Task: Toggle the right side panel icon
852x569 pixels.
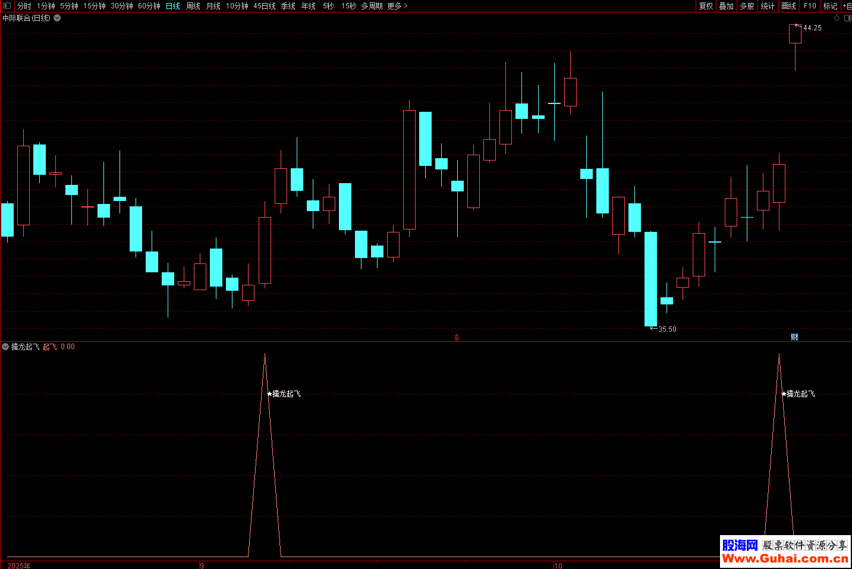Action: (847, 18)
